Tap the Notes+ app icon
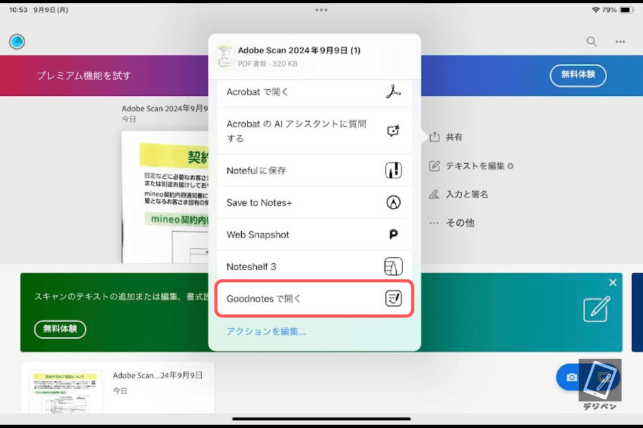The width and height of the screenshot is (643, 428). [393, 202]
